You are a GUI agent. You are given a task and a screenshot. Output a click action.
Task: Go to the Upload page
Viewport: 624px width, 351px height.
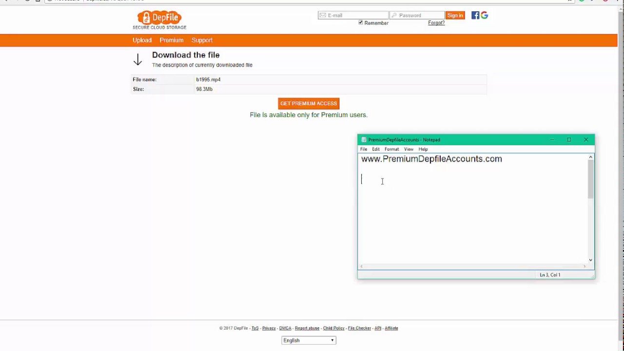click(x=142, y=40)
